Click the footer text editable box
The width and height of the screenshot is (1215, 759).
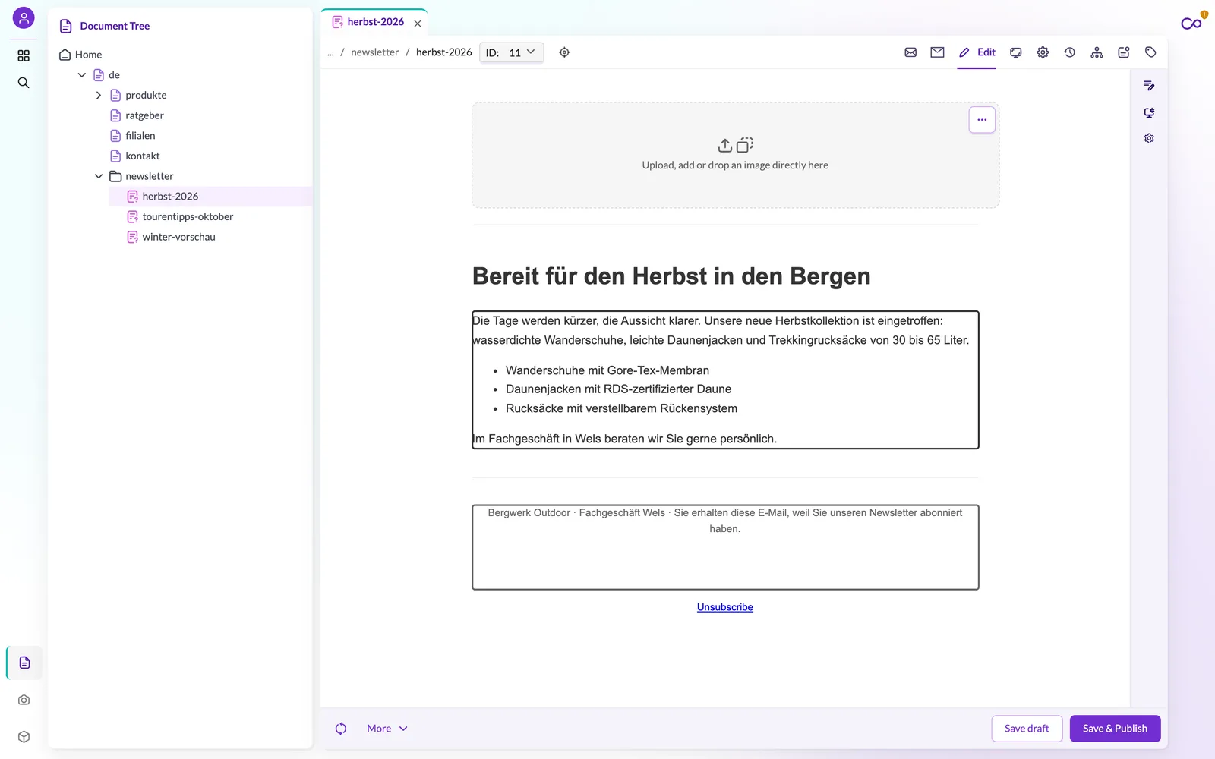pos(725,547)
